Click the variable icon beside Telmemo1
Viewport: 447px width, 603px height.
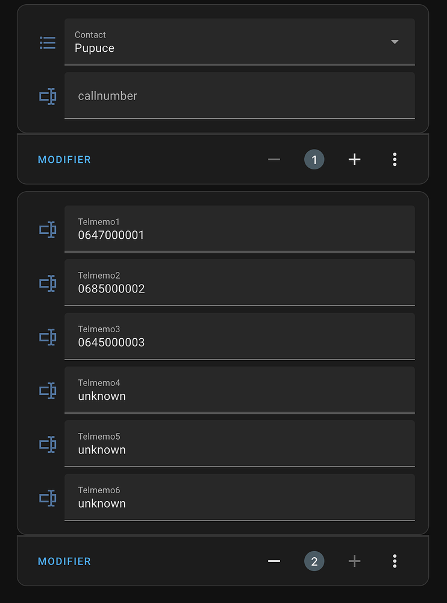pos(48,229)
